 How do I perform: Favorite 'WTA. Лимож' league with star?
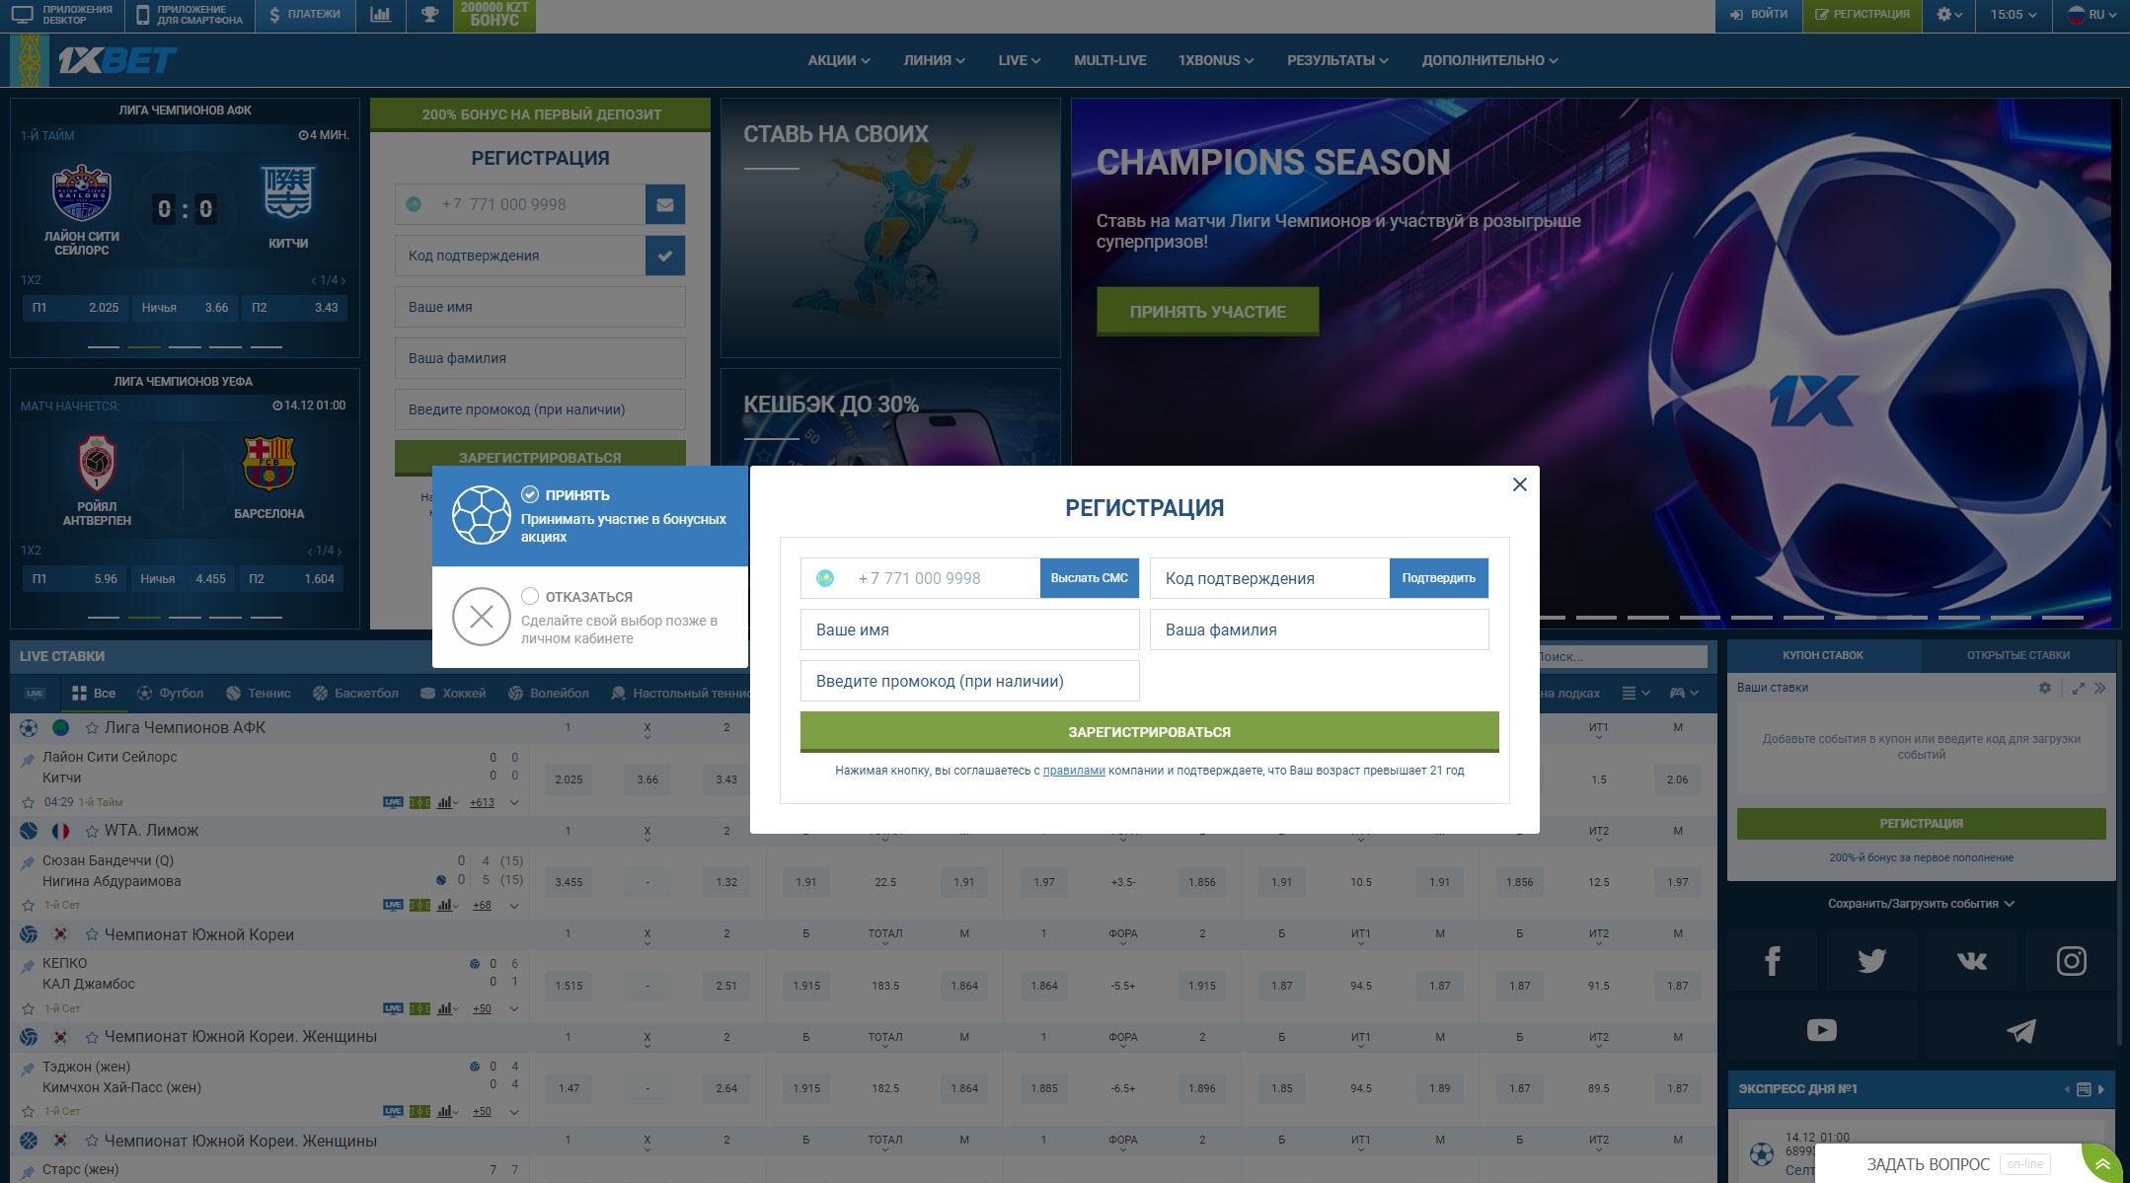click(92, 831)
